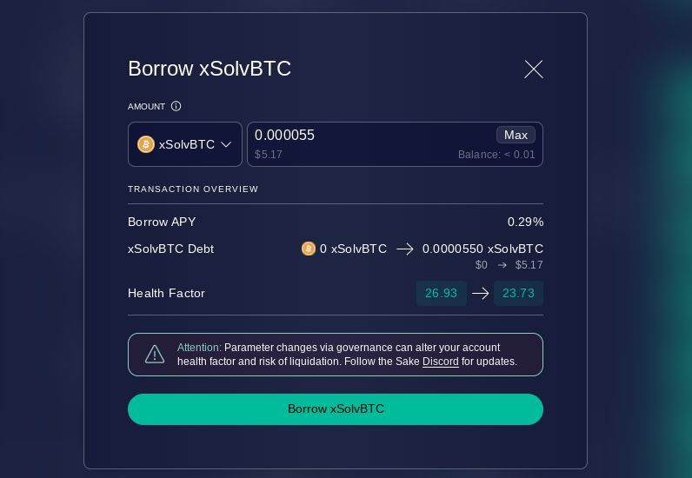Open the xSolvBTC asset dropdown label
This screenshot has height=478, width=692.
coord(187,145)
